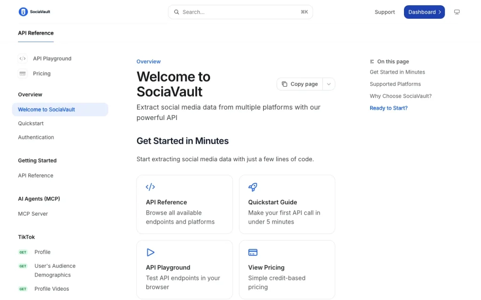Screen dimensions: 481x300
Task: Click the Get Started in Minutes heading
Action: 183,141
